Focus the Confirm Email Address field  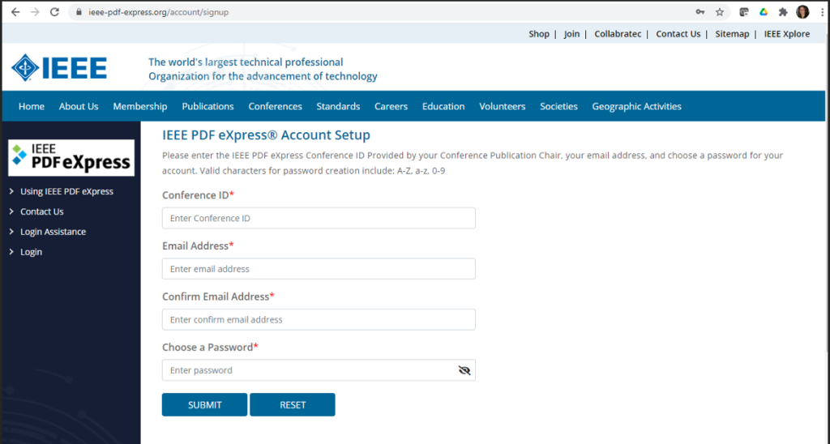(x=319, y=320)
